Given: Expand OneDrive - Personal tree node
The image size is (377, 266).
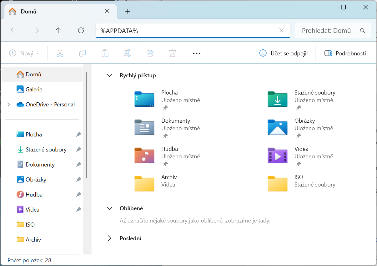Looking at the screenshot, I should [9, 105].
